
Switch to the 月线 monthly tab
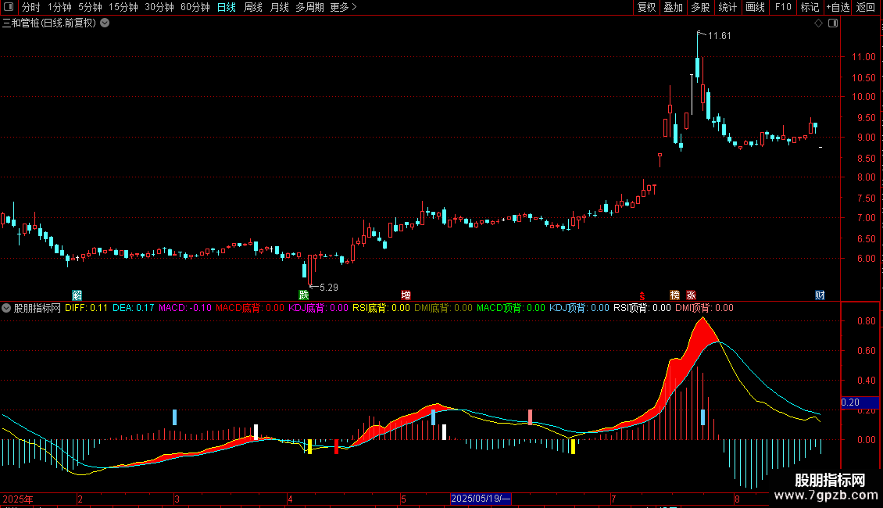279,7
